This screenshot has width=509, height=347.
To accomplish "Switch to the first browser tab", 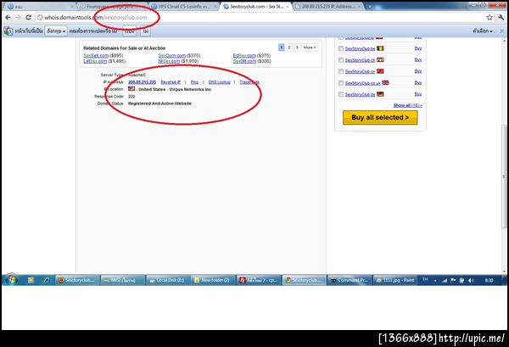I will [x=39, y=7].
